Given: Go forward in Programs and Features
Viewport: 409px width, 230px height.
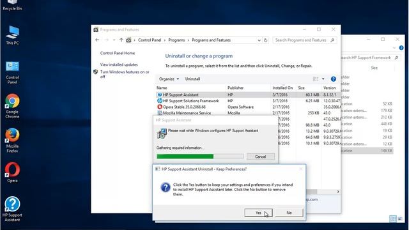Looking at the screenshot, I should tap(107, 40).
